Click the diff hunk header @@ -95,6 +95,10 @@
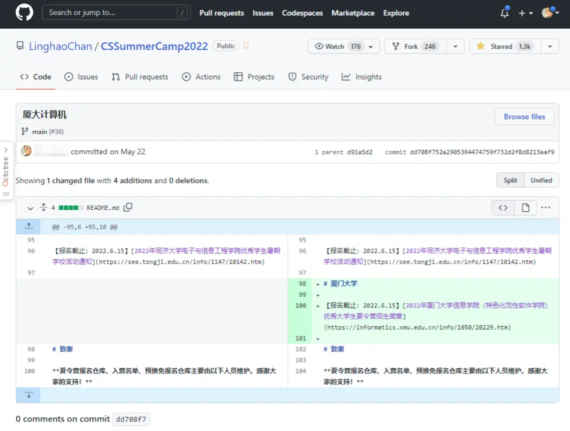 [85, 227]
